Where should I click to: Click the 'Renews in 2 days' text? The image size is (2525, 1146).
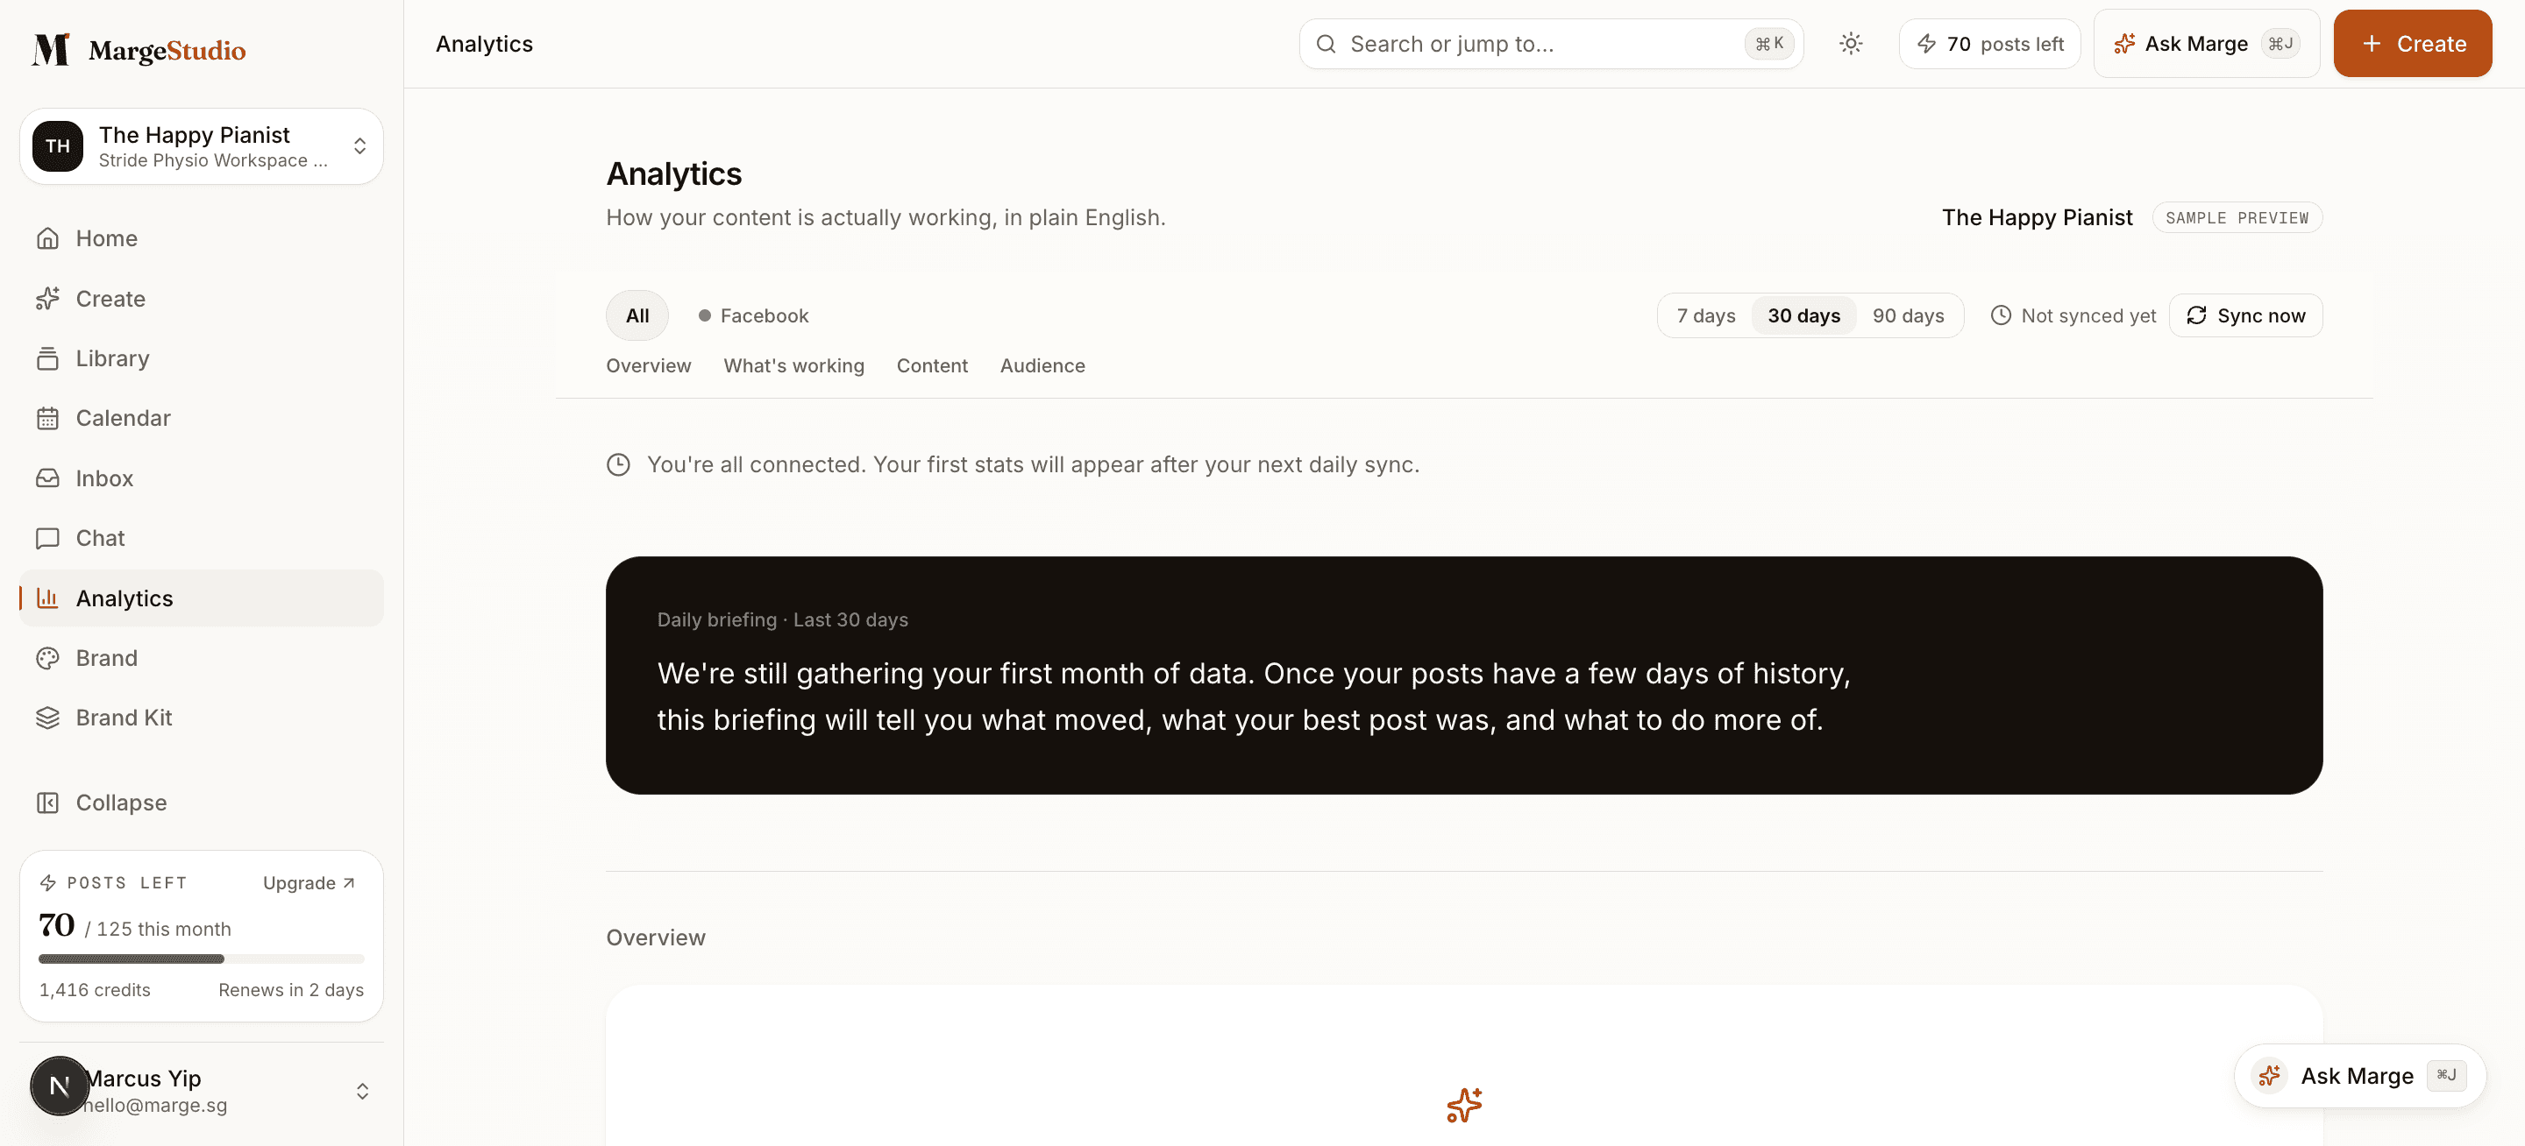(x=290, y=989)
